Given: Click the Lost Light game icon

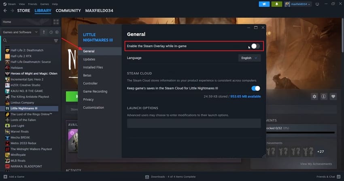Looking at the screenshot, I should click(x=7, y=126).
